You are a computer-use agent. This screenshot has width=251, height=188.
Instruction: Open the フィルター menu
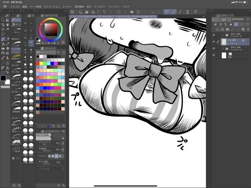point(100,7)
